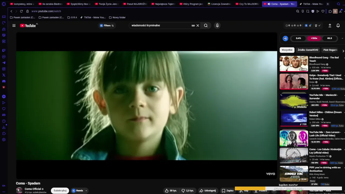Open Telegram from the Opera sidebar

[4, 63]
